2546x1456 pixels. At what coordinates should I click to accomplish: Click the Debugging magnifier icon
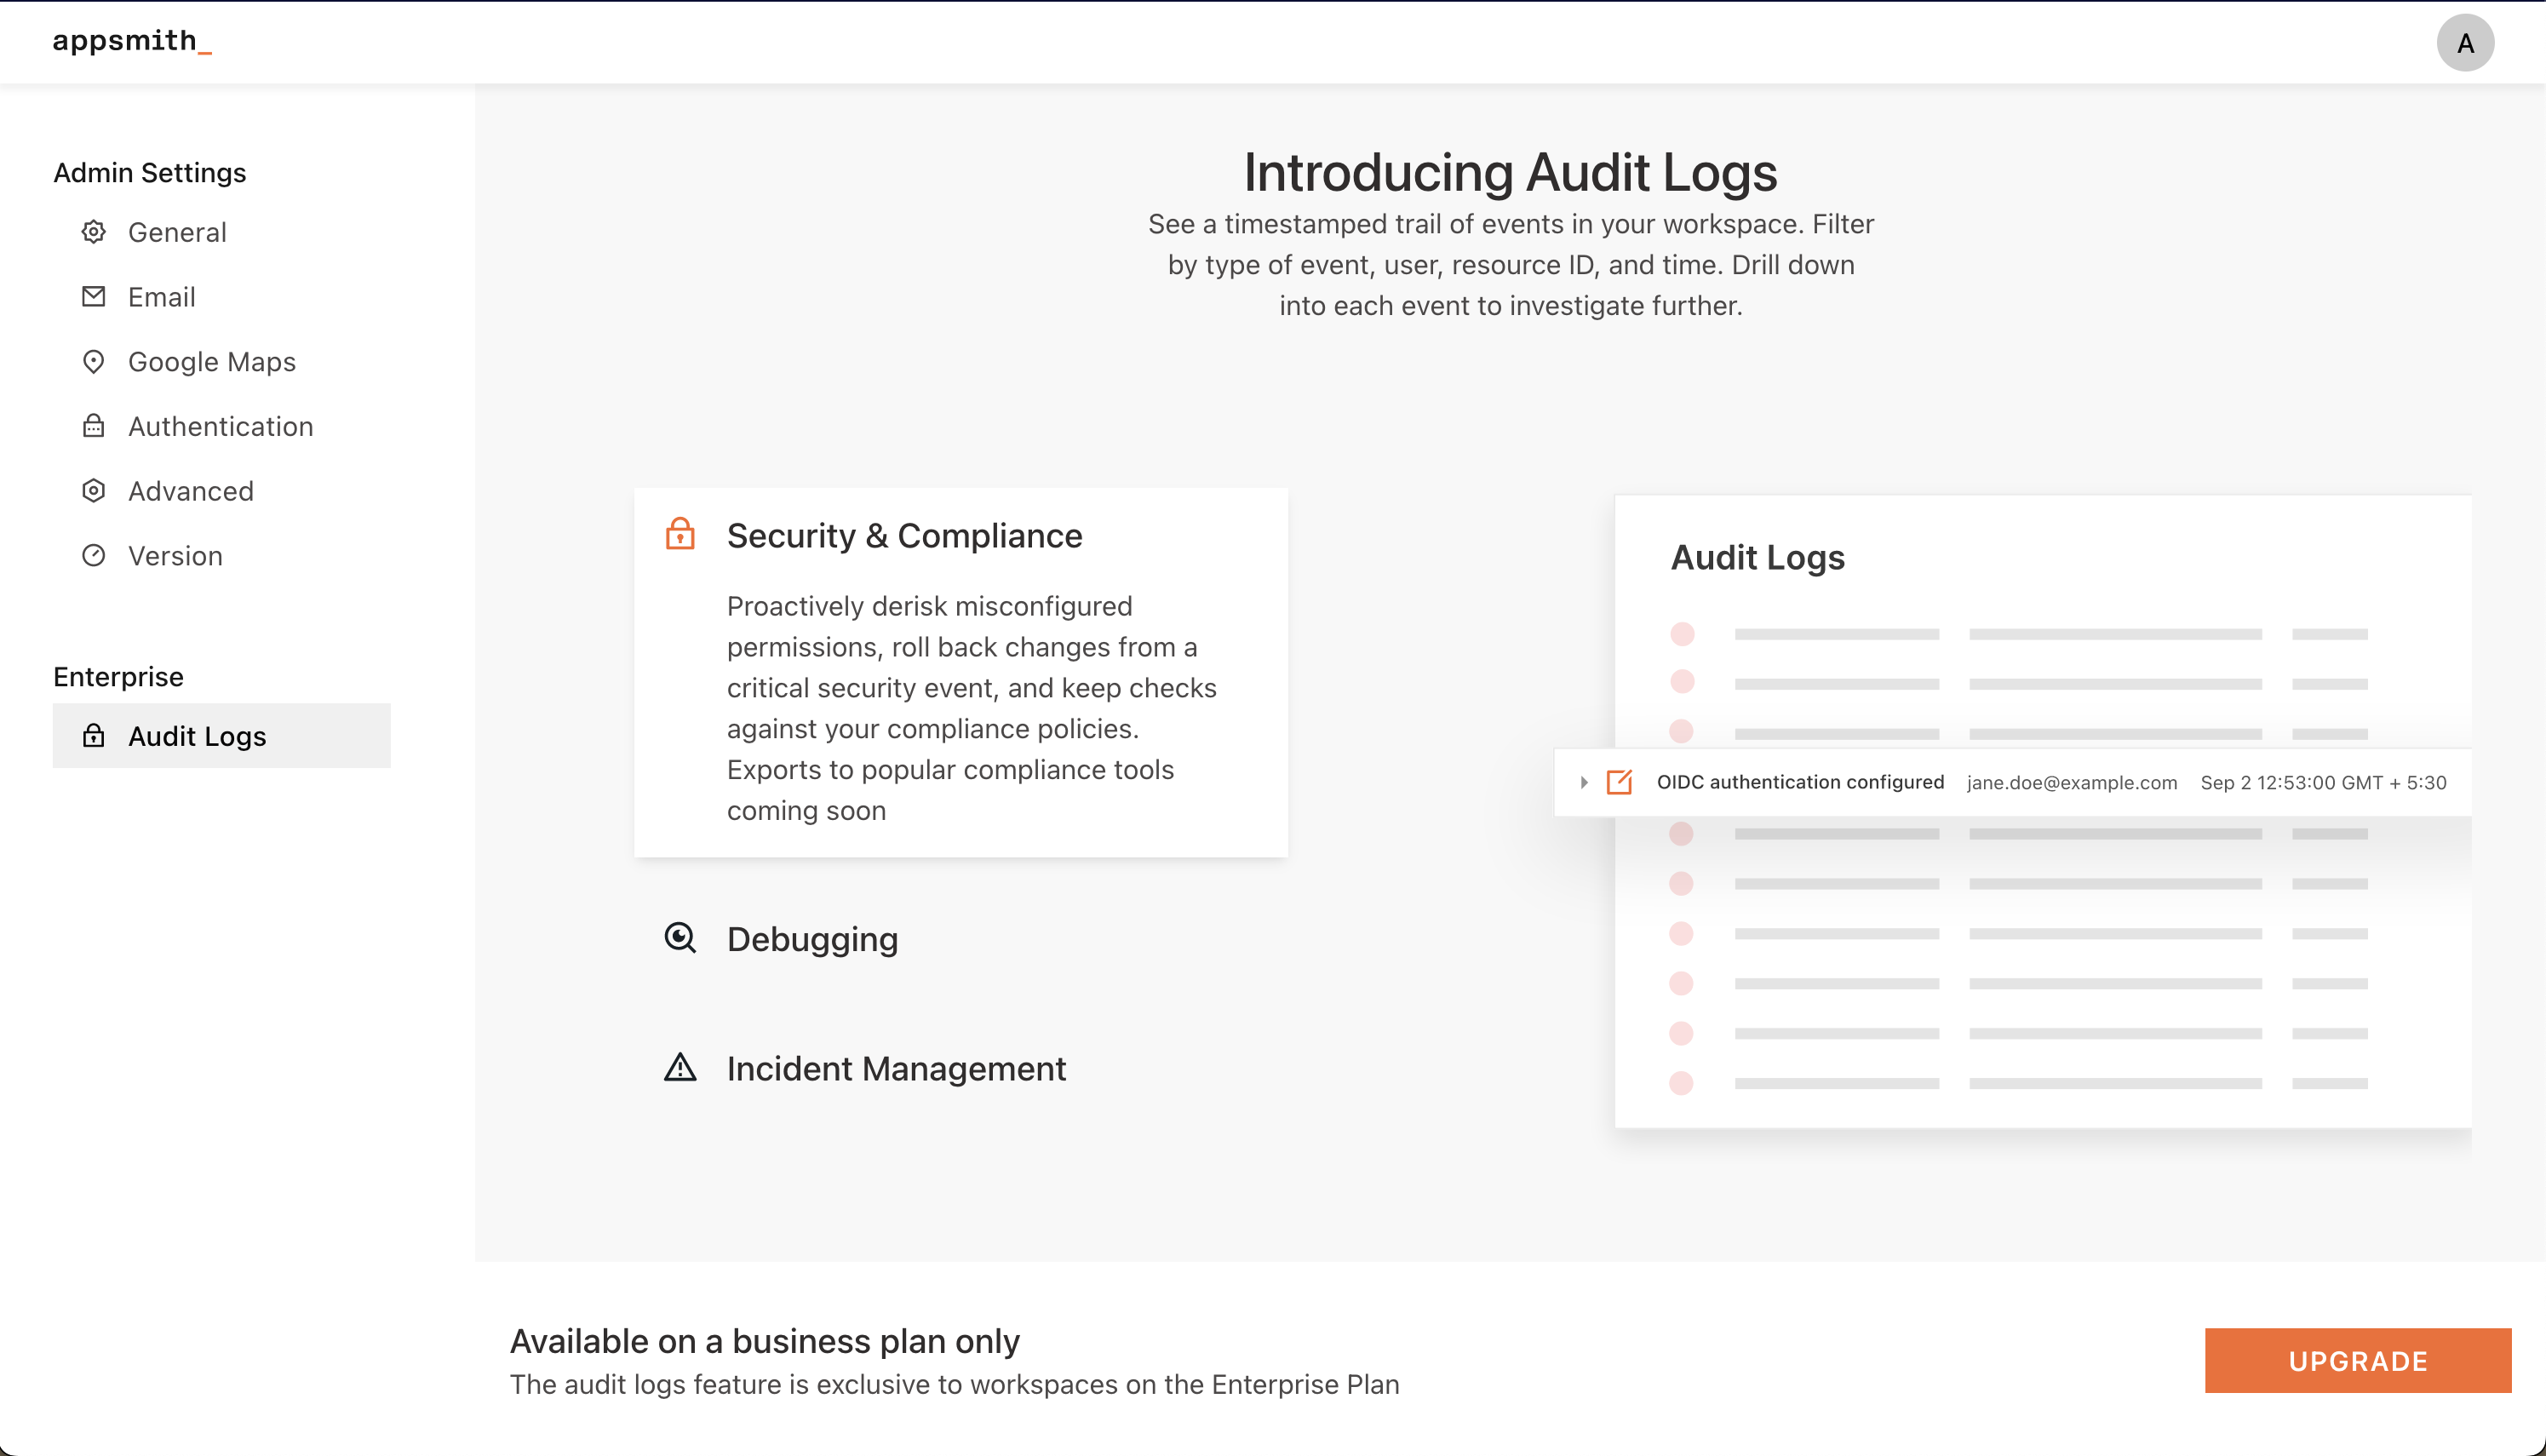[680, 938]
